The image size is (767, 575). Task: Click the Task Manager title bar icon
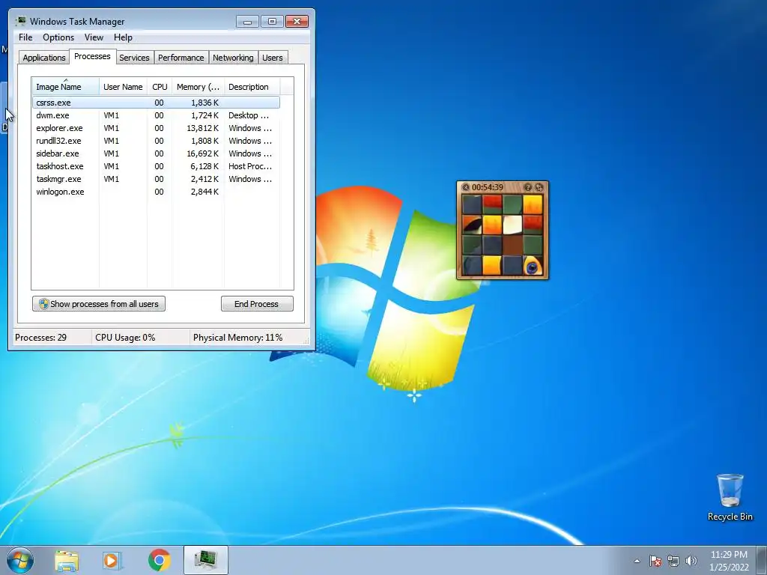click(20, 21)
